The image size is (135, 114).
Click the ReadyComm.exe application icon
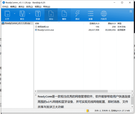36,30
